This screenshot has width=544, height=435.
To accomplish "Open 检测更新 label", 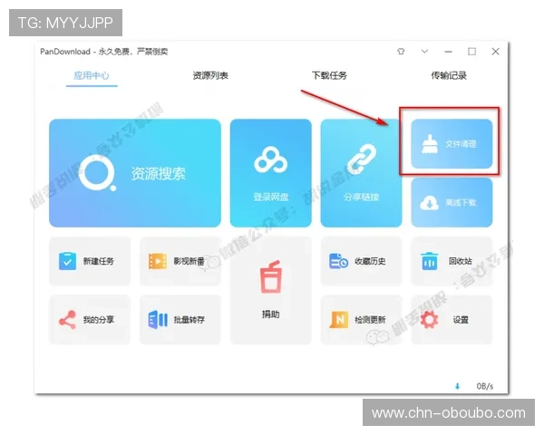I will click(370, 320).
